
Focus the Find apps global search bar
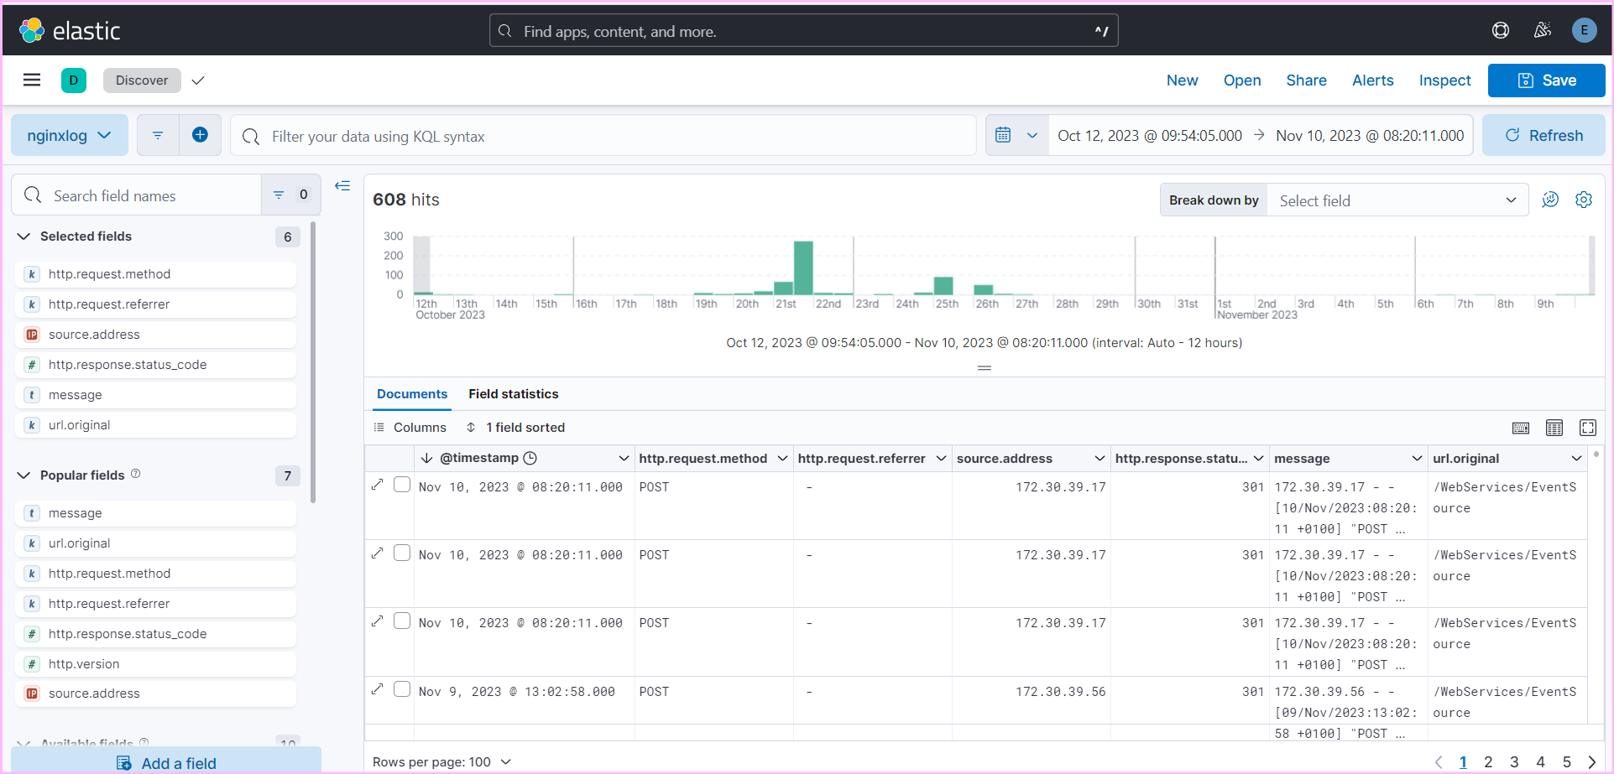(x=803, y=31)
